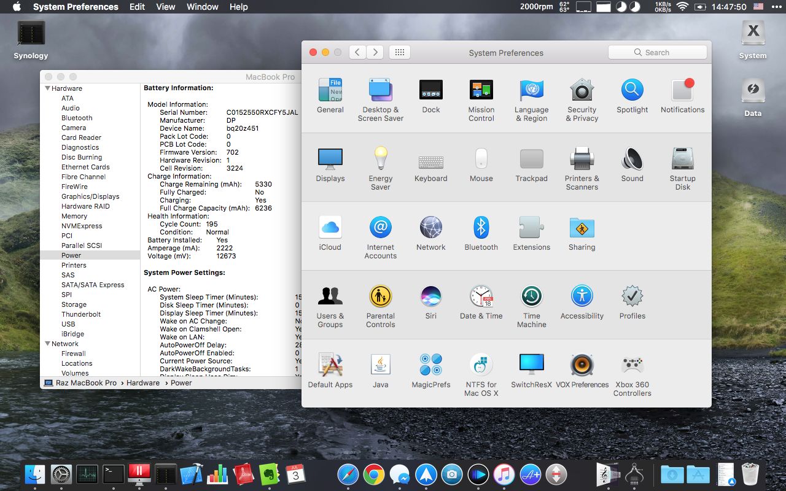
Task: Click Raz MacBook Pro in path bar
Action: (80, 382)
